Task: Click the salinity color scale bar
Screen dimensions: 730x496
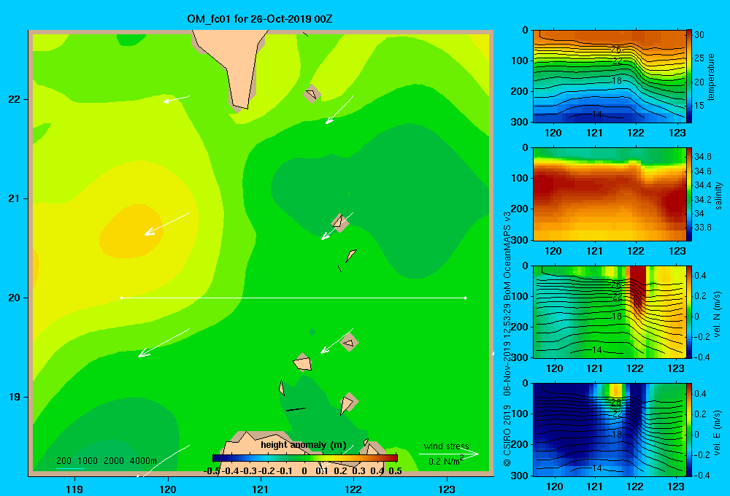Action: (689, 194)
